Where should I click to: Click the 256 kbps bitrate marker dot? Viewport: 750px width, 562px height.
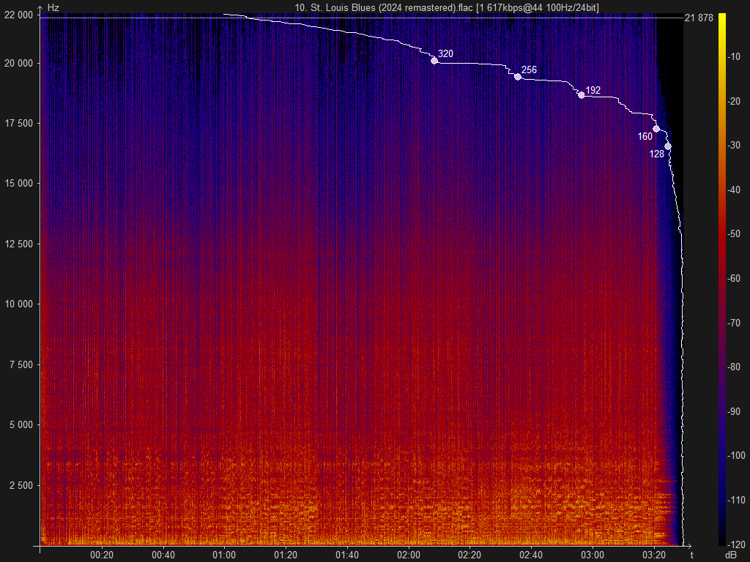click(x=518, y=77)
